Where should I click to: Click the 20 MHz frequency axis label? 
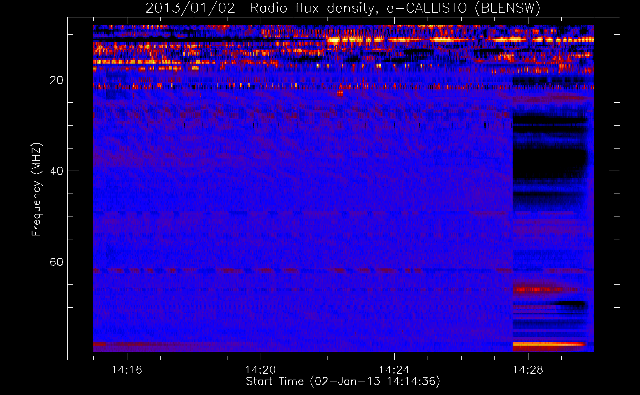57,80
